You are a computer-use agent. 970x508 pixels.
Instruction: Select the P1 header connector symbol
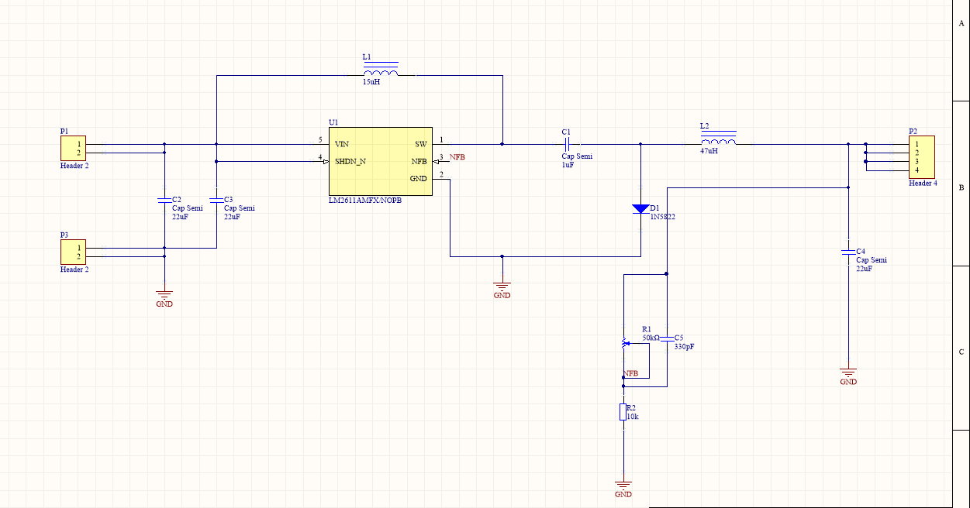[73, 149]
